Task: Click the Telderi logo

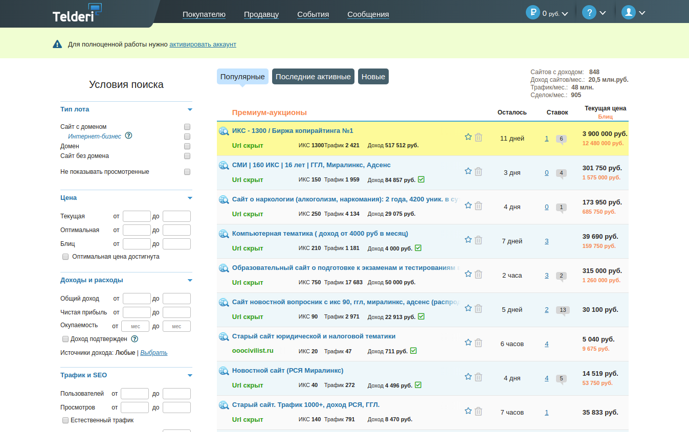Action: click(x=77, y=13)
